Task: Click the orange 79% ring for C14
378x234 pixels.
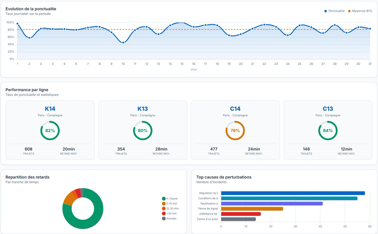Action: tap(235, 131)
